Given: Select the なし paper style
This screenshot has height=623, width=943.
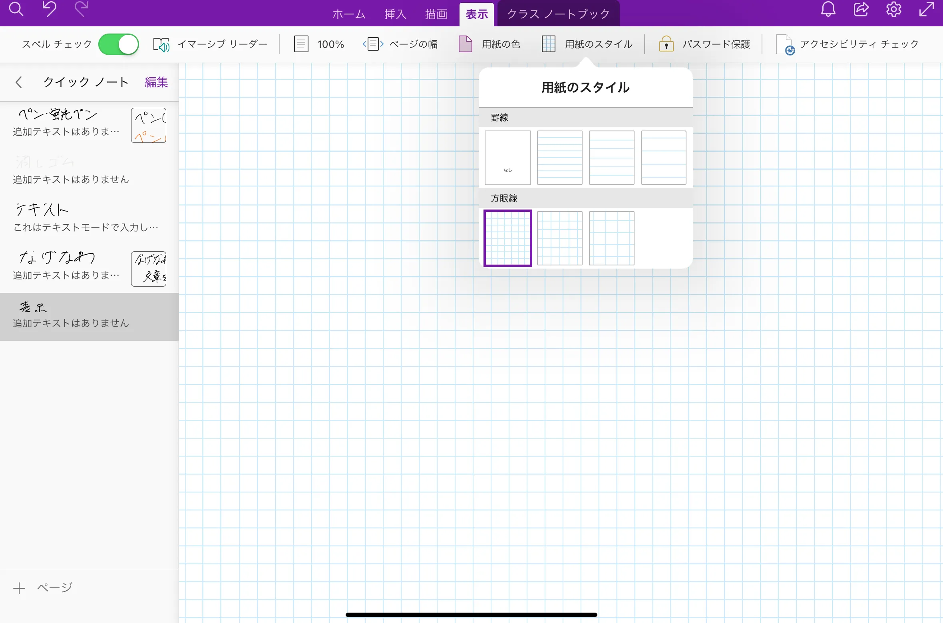Looking at the screenshot, I should coord(507,158).
